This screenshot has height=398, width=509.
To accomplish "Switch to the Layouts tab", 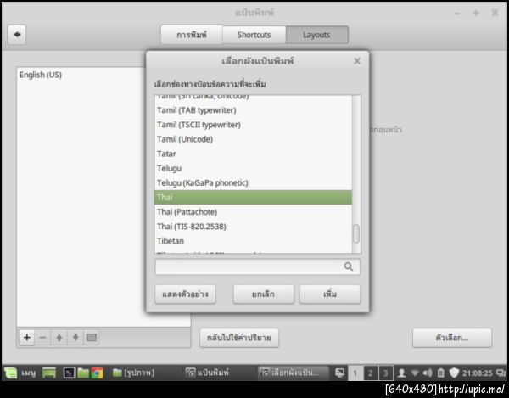I will point(316,35).
